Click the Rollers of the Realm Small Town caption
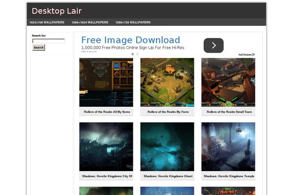Viewport: 293px width, 195px height. 230,112
